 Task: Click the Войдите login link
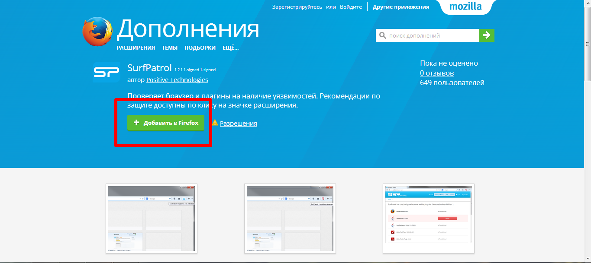(x=351, y=7)
